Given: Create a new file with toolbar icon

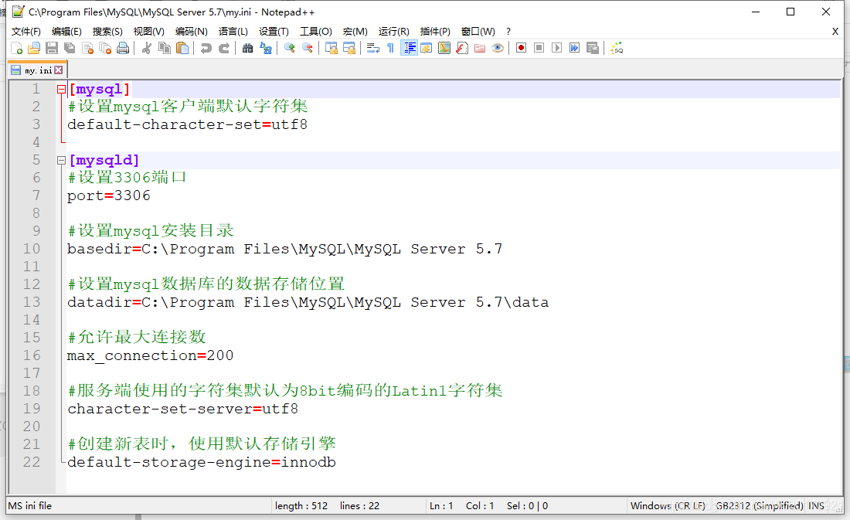Looking at the screenshot, I should pyautogui.click(x=17, y=48).
